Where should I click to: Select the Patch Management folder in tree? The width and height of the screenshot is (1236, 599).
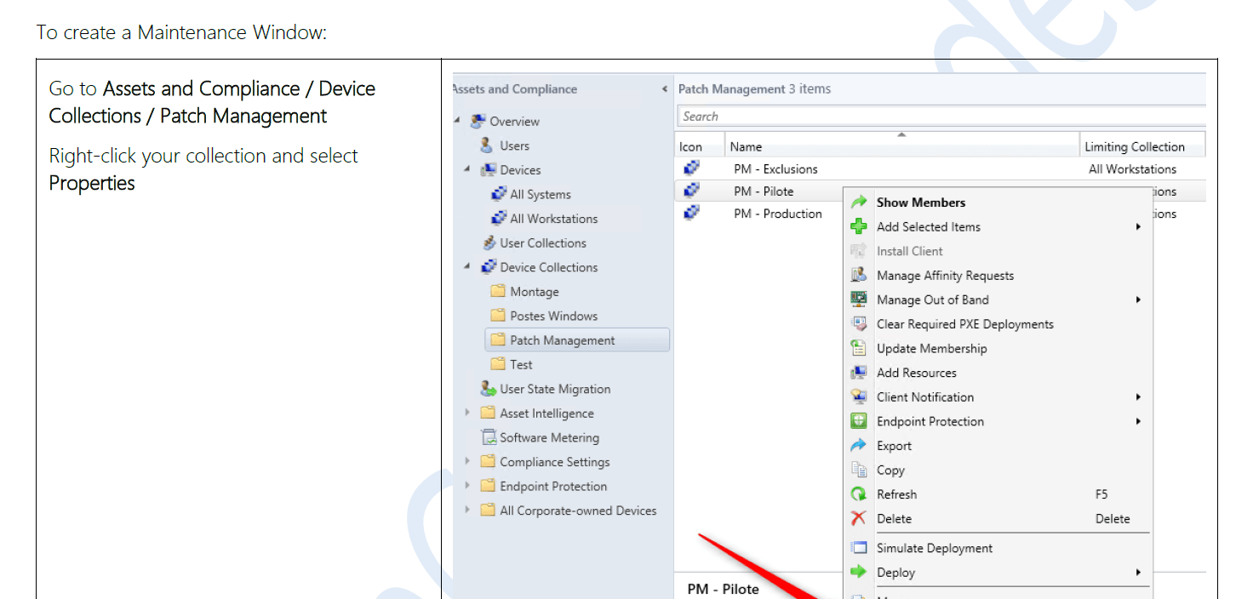(562, 340)
